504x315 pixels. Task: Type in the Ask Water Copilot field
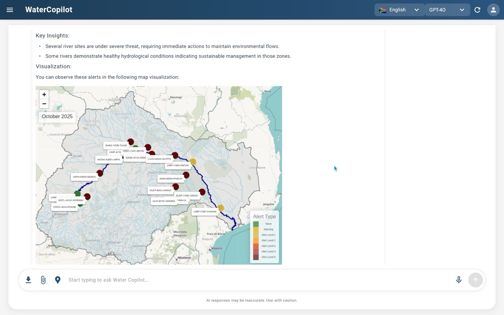[x=256, y=280]
